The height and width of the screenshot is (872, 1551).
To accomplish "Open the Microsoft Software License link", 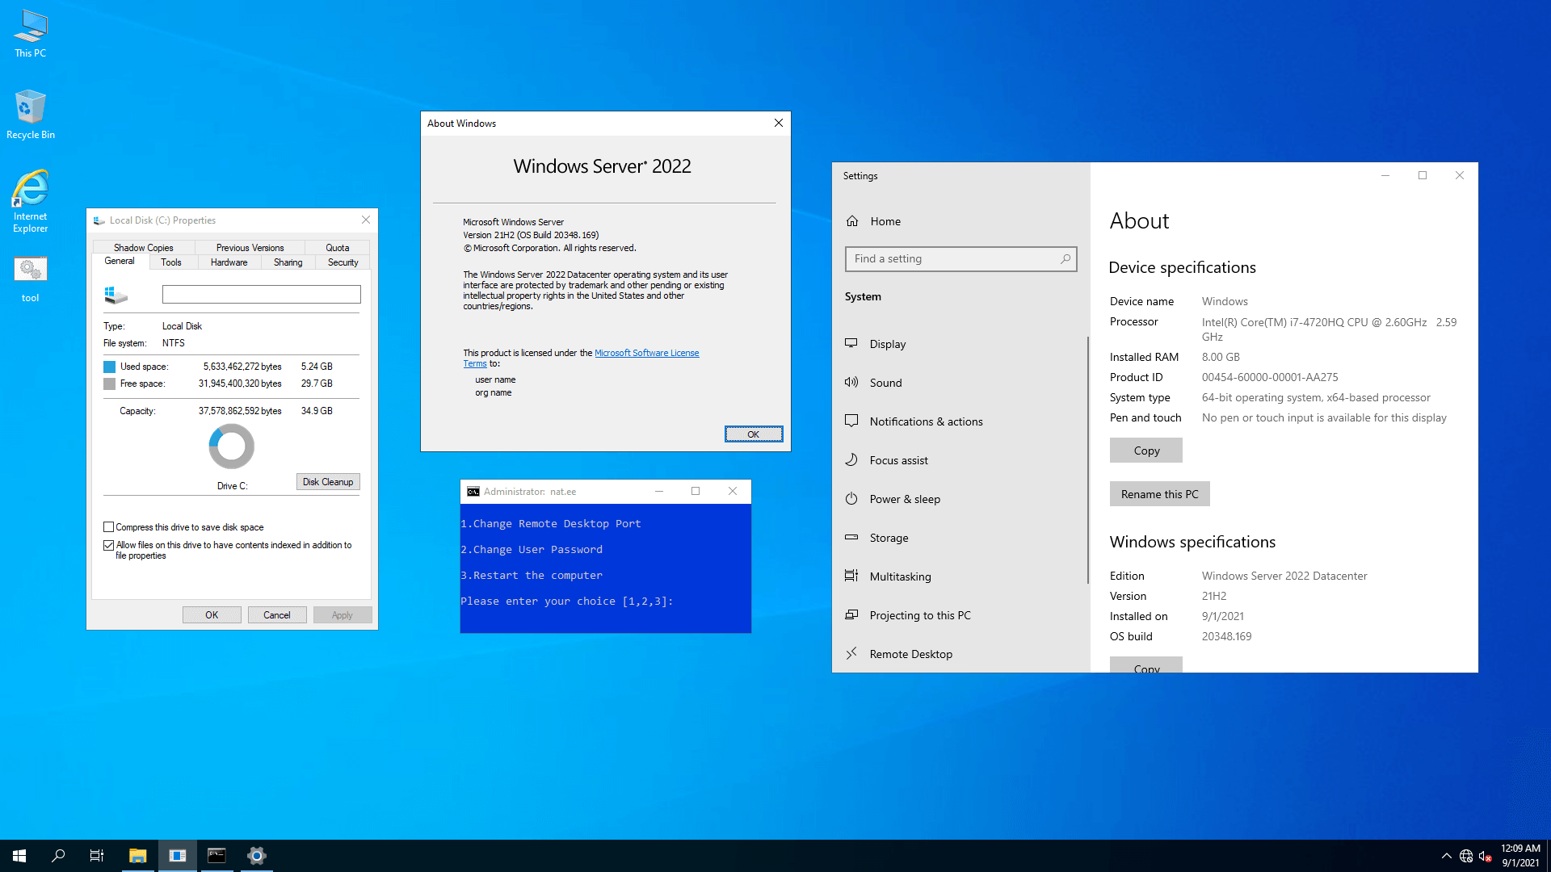I will (x=646, y=353).
